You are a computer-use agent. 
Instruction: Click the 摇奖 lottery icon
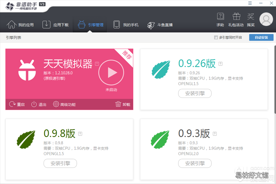coord(251,20)
